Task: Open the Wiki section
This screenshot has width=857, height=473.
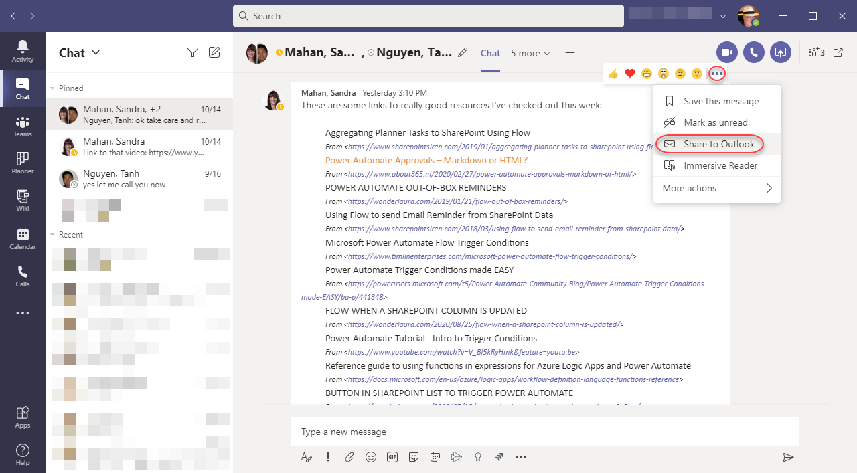Action: tap(22, 200)
